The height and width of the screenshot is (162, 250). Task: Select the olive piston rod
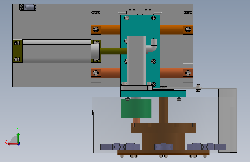click(114, 51)
